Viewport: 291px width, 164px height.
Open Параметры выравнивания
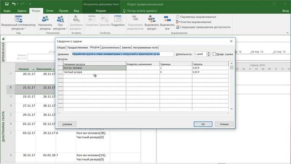(196, 17)
